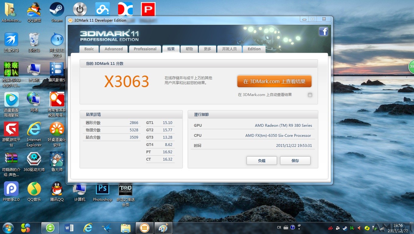Screen dimensions: 414x234
Task: Toggle automatic result viewing on 3DMark.com checkbox
Action: click(x=310, y=95)
